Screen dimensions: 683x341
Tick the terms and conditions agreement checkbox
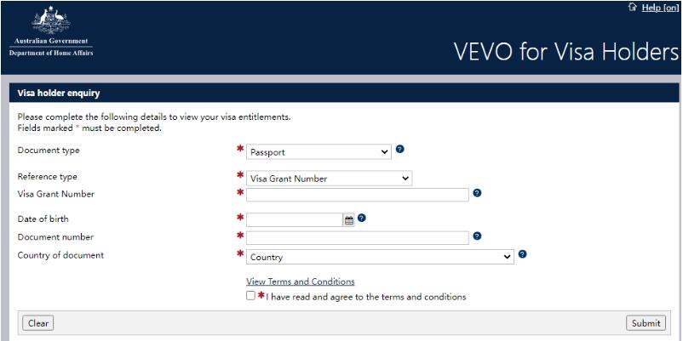point(250,296)
